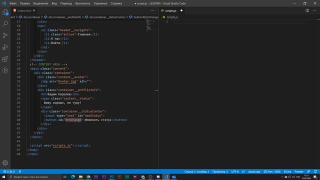Open More Actions for scripts.js editor group
The width and height of the screenshot is (320, 180).
point(314,10)
